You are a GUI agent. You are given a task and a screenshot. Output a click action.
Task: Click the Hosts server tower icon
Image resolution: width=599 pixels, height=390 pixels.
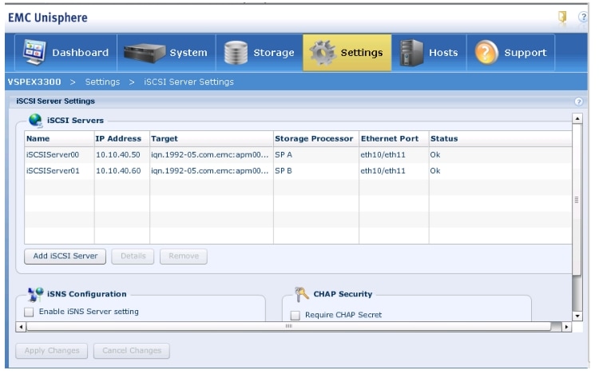click(x=411, y=53)
